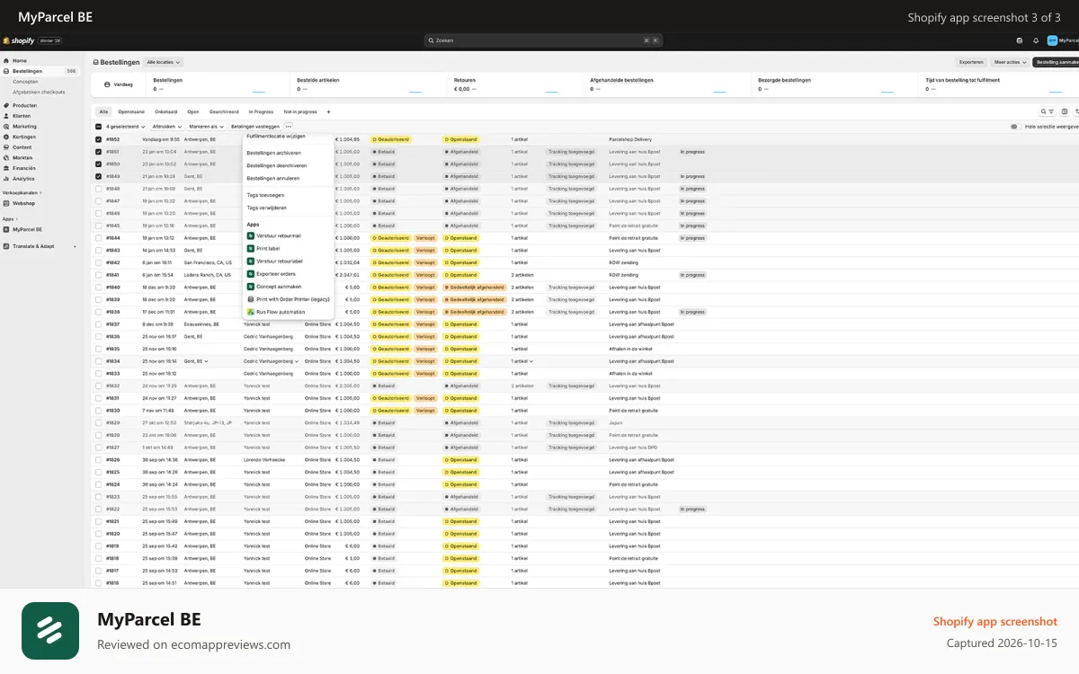Open the Afdrukken dropdown
This screenshot has height=674, width=1079.
tap(166, 127)
